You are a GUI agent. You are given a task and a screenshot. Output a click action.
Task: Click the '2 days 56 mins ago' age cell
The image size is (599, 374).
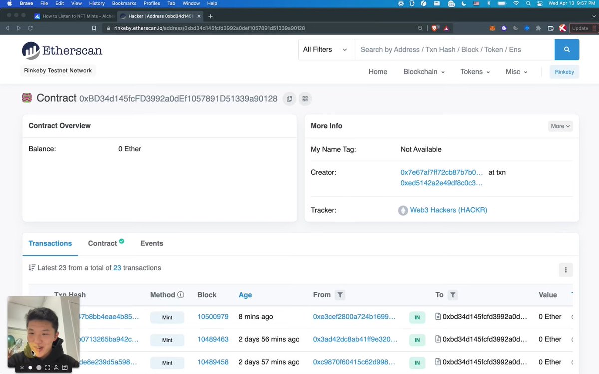(x=269, y=339)
